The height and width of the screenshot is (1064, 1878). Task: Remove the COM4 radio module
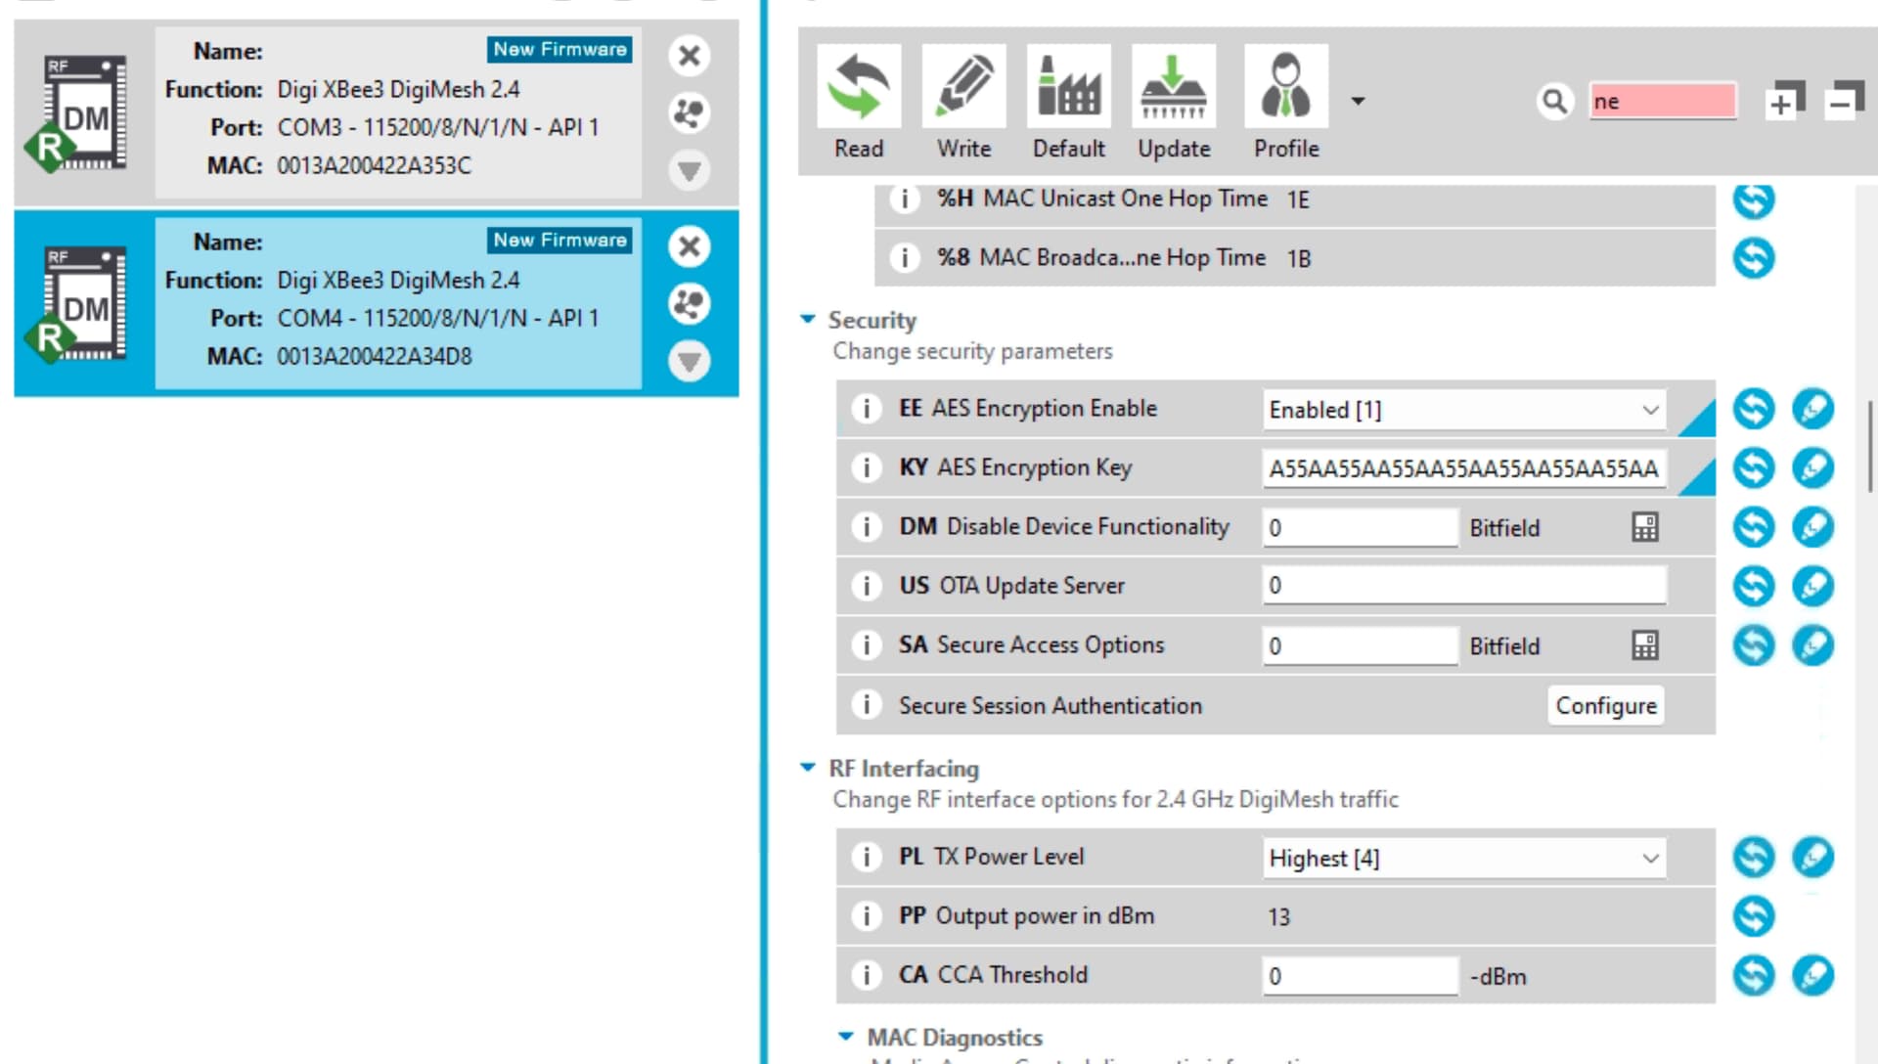pos(689,246)
